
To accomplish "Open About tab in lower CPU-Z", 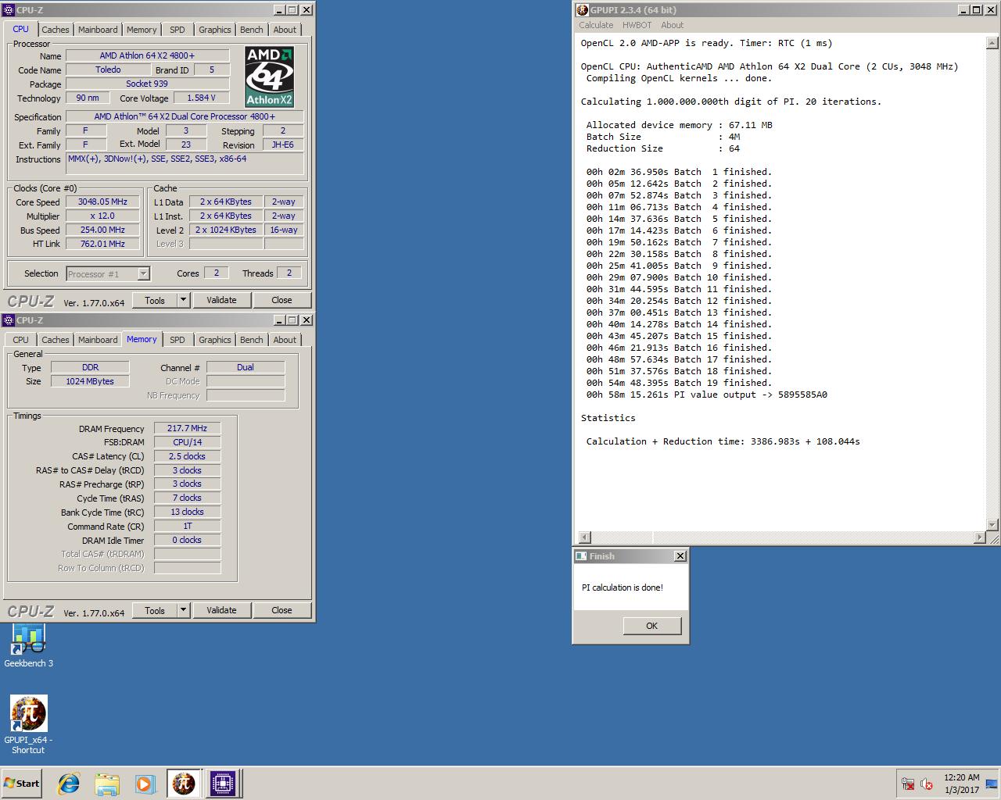I will pyautogui.click(x=285, y=340).
